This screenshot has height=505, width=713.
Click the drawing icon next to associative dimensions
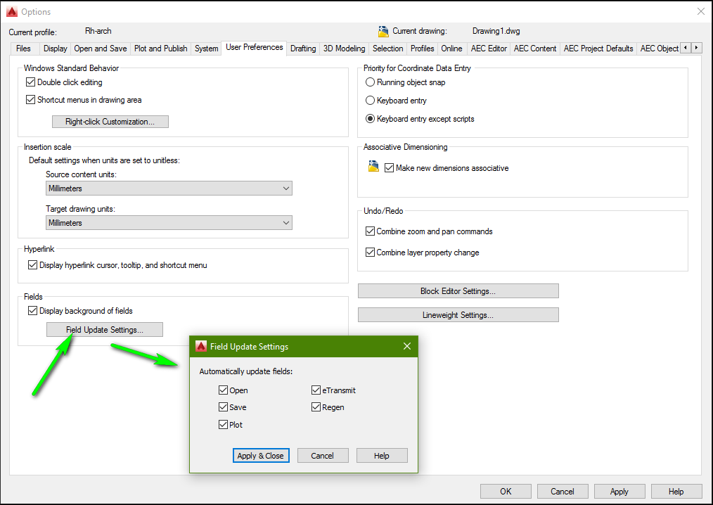373,167
